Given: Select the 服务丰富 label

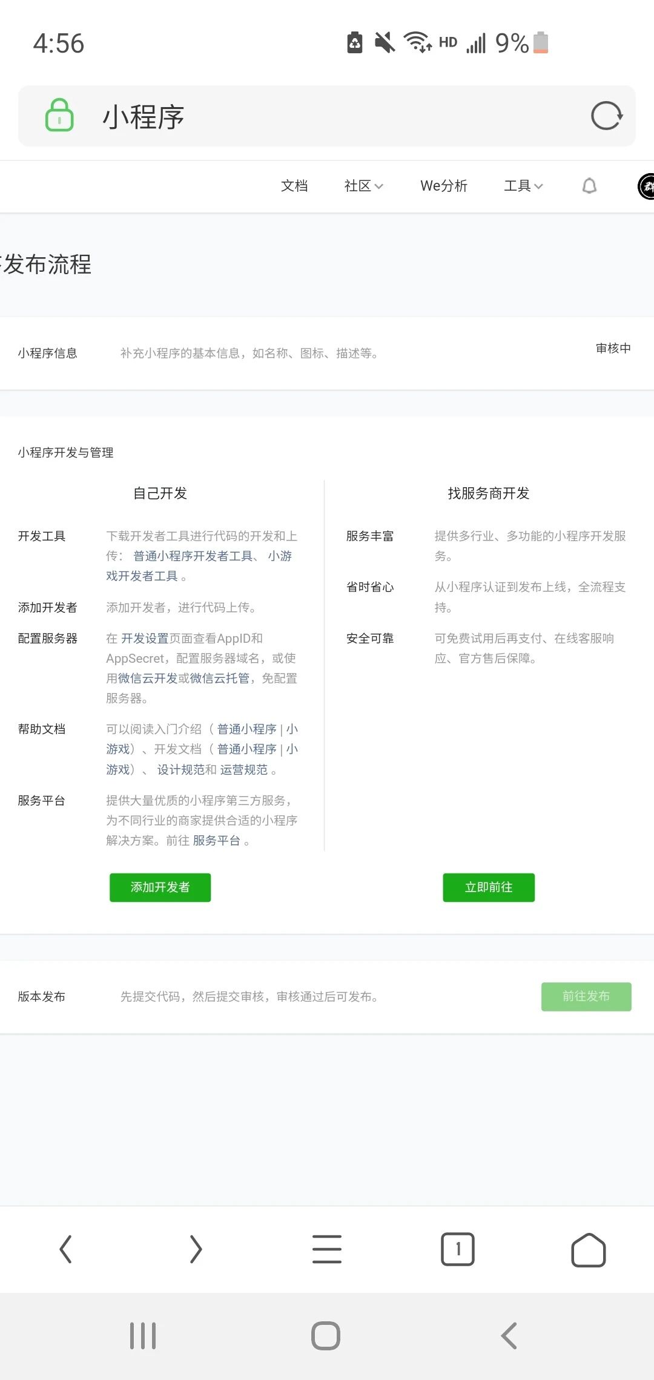Looking at the screenshot, I should pyautogui.click(x=370, y=536).
